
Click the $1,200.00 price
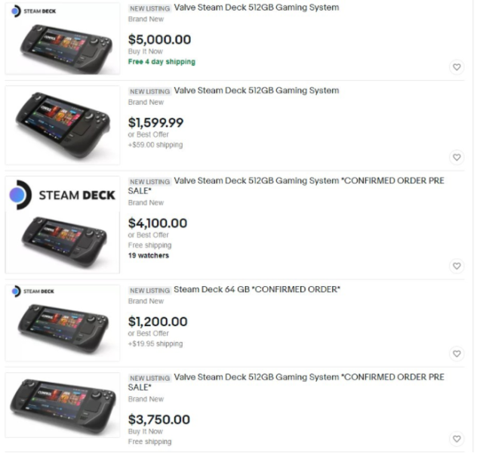coord(158,322)
